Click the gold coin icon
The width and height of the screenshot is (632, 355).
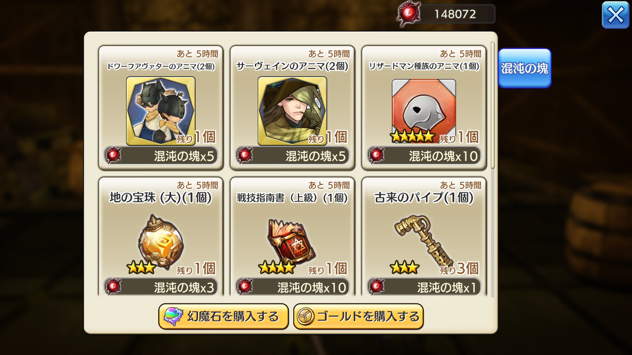[305, 317]
